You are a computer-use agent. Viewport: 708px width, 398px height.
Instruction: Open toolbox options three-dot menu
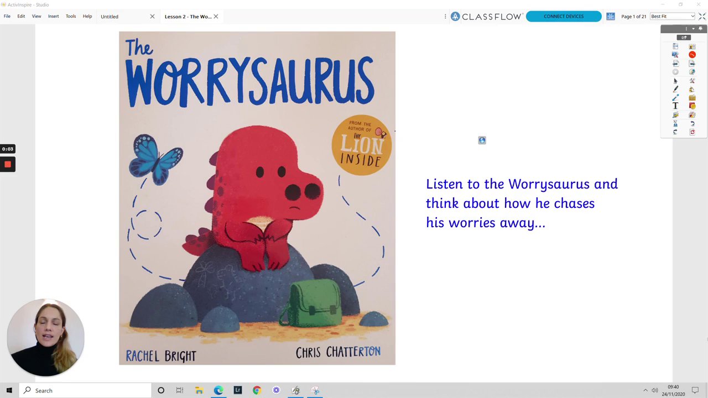tap(686, 29)
